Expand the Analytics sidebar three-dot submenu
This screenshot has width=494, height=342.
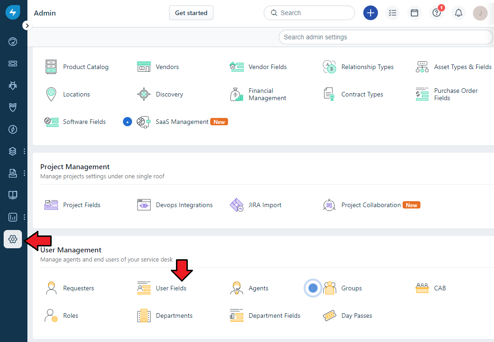(24, 217)
